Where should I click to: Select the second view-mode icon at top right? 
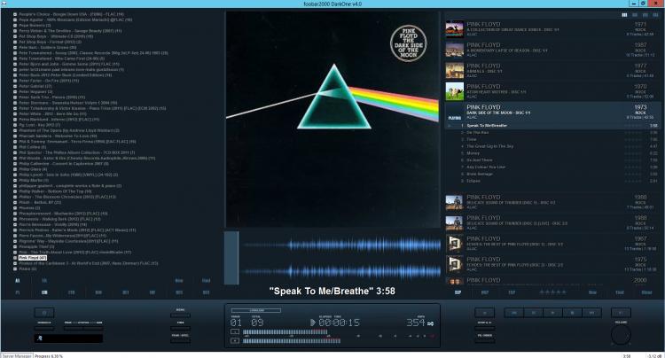click(x=635, y=15)
